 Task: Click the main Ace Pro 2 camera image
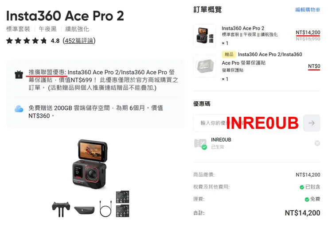[x=90, y=164]
